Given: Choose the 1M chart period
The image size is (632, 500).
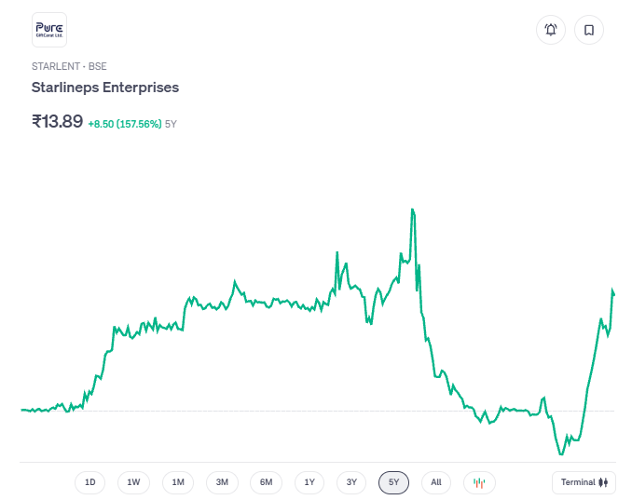Looking at the screenshot, I should tap(178, 482).
